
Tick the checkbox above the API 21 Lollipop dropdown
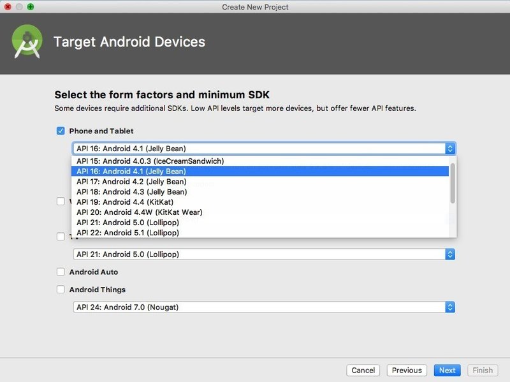tap(61, 236)
